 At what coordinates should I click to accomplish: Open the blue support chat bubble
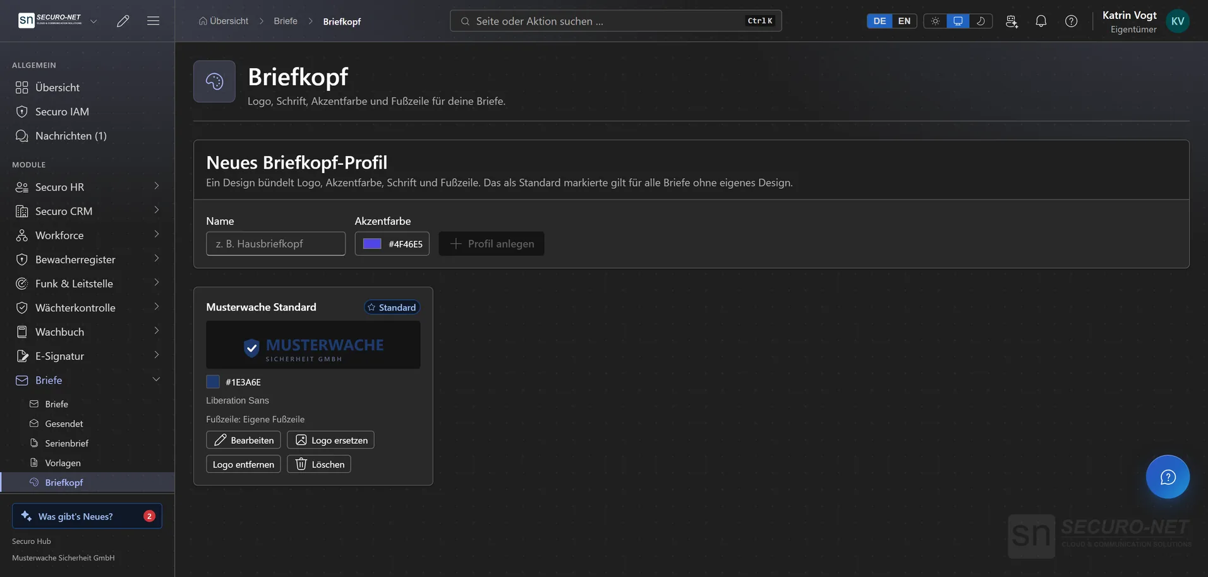pos(1168,477)
